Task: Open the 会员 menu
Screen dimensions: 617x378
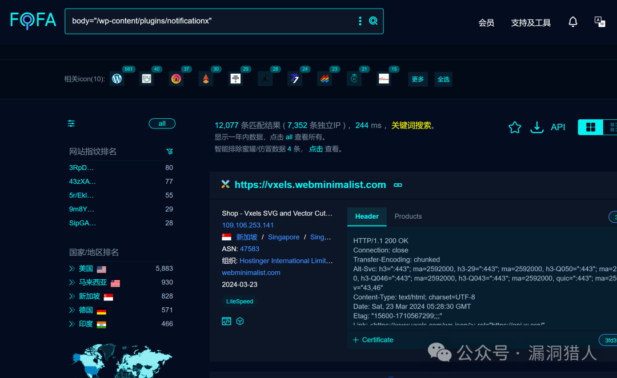Action: (x=486, y=23)
